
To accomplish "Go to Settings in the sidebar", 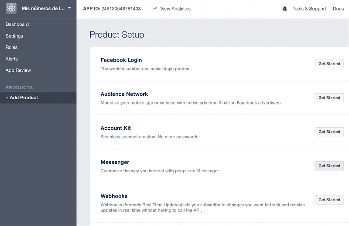I will [14, 36].
